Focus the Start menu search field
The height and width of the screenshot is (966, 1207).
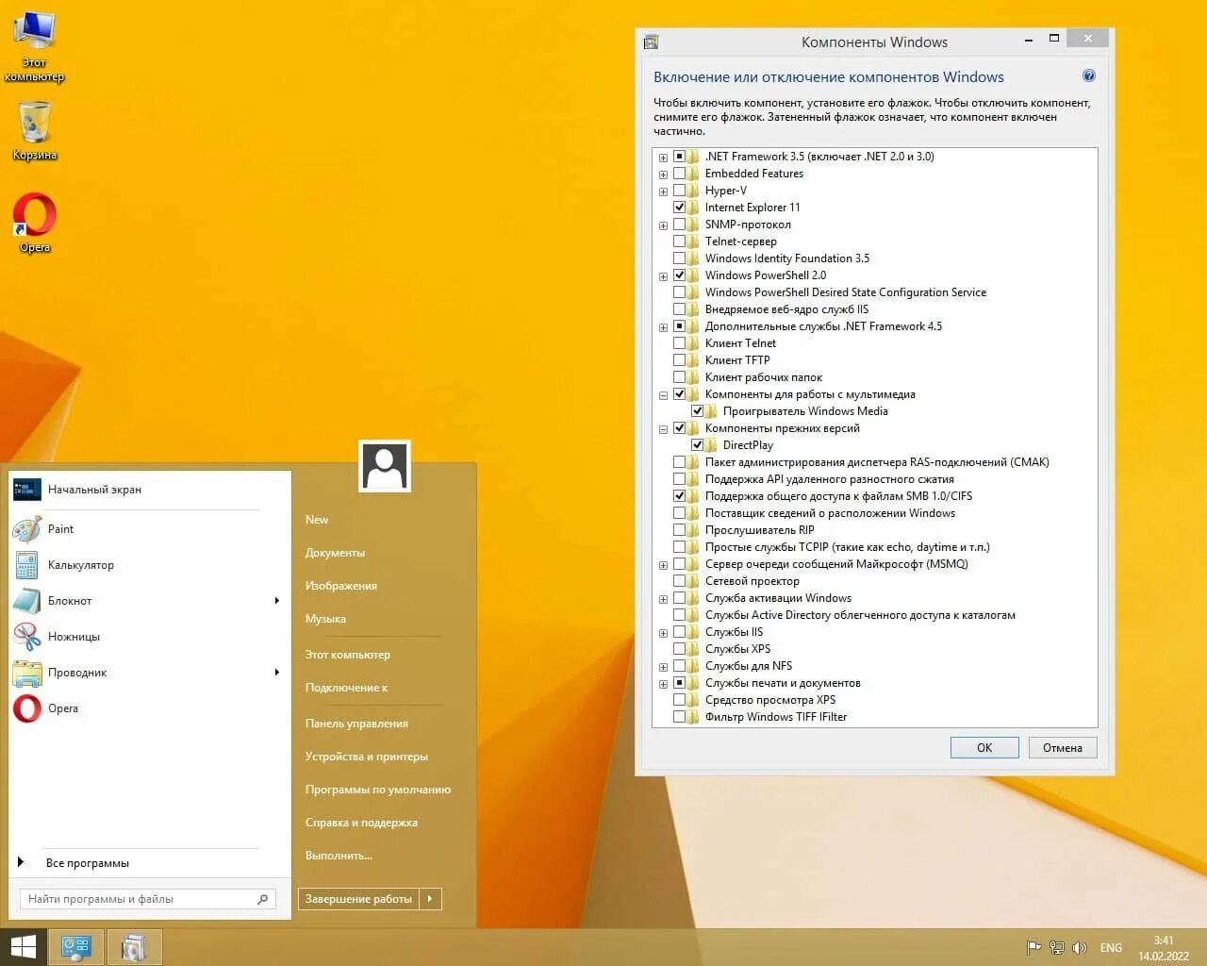pyautogui.click(x=147, y=899)
